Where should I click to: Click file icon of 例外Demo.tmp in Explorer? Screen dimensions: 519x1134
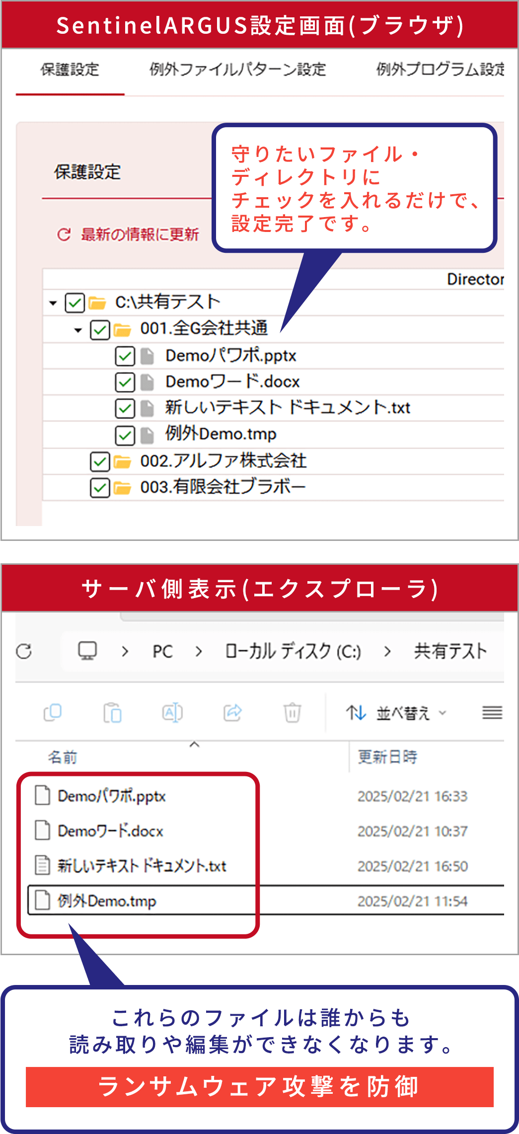[x=43, y=900]
